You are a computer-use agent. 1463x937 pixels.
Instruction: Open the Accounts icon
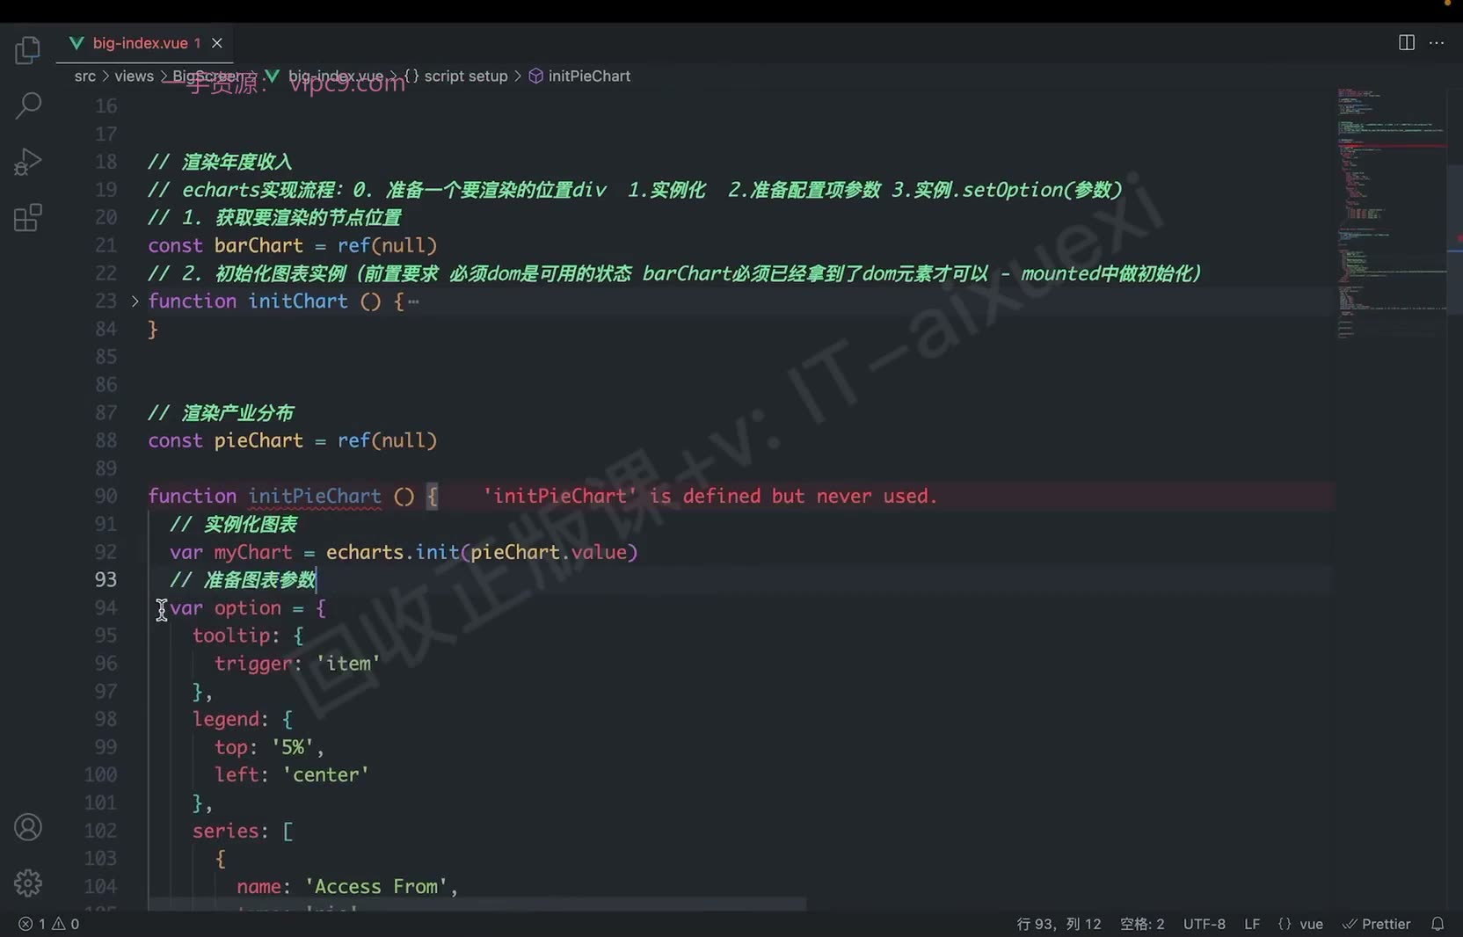28,827
